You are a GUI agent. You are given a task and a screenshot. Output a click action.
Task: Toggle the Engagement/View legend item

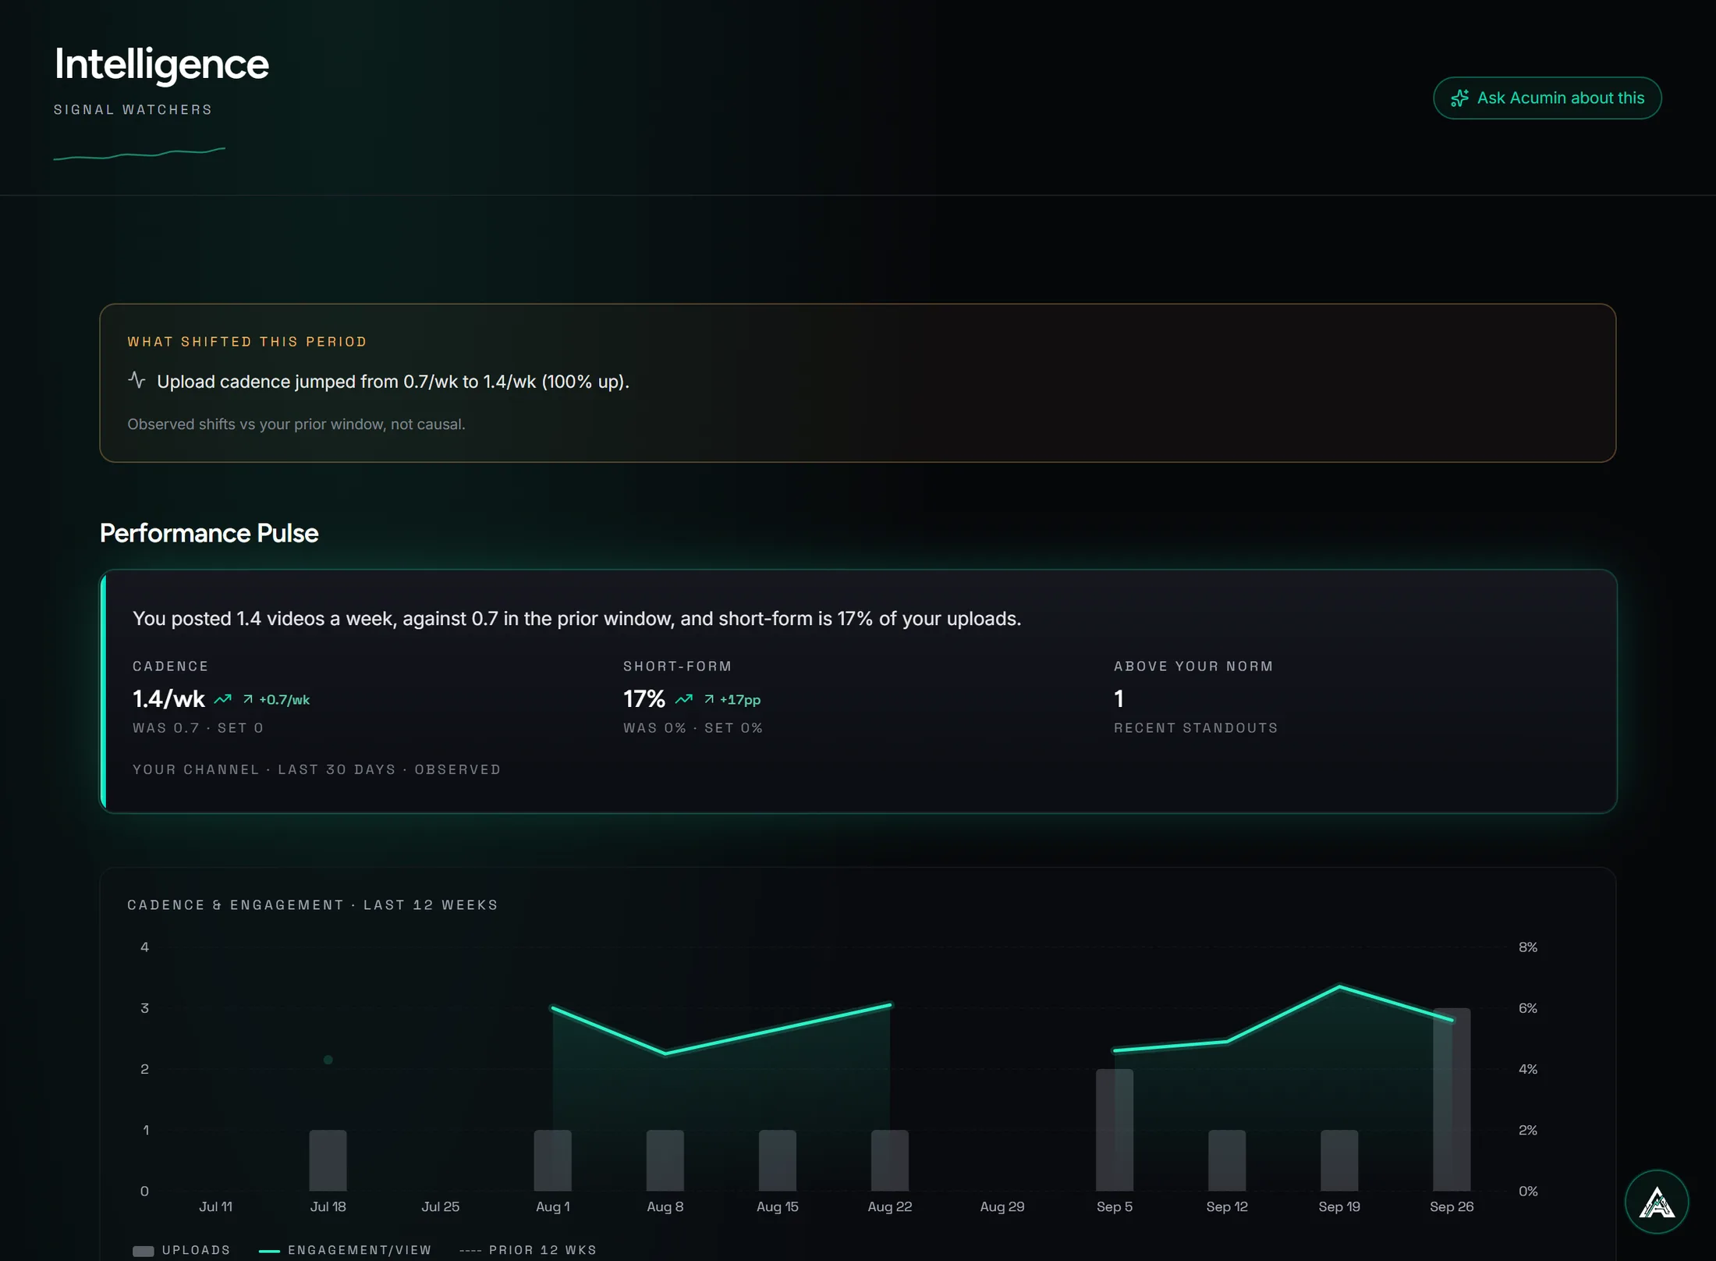coord(346,1250)
